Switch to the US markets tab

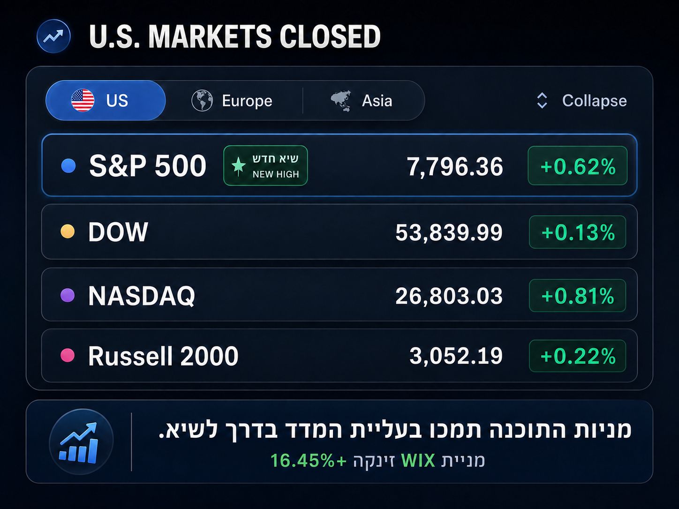pos(106,100)
